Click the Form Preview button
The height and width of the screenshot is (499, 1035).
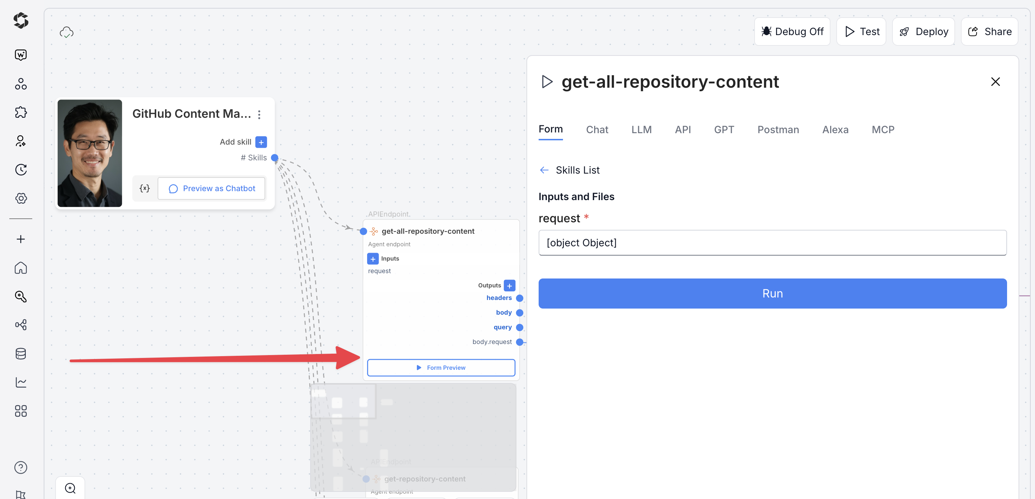[x=441, y=368]
